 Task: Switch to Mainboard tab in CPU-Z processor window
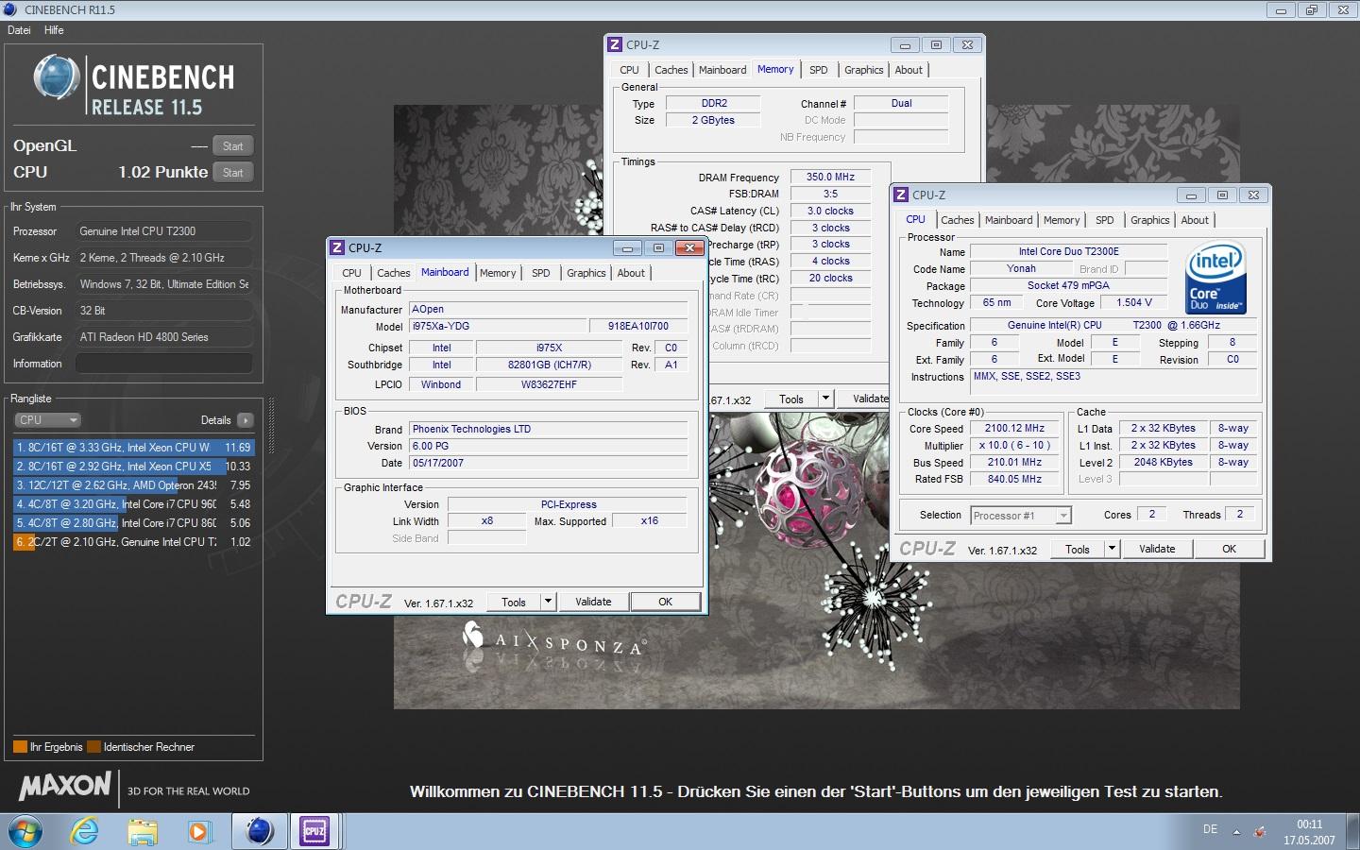[1009, 220]
